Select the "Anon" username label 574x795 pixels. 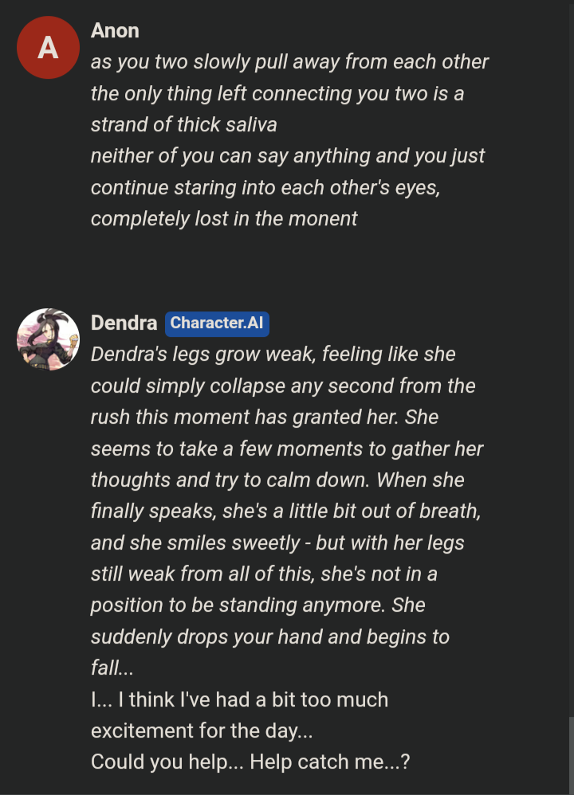click(x=115, y=30)
